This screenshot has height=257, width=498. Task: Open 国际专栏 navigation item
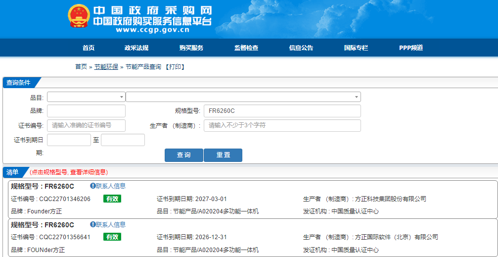point(356,48)
